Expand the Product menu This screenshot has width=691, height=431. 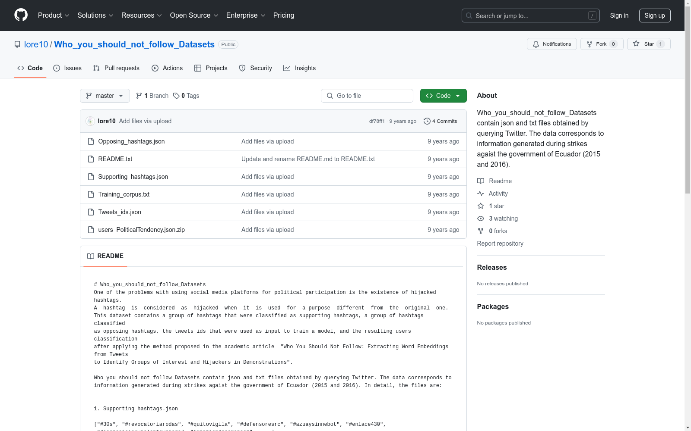54,16
